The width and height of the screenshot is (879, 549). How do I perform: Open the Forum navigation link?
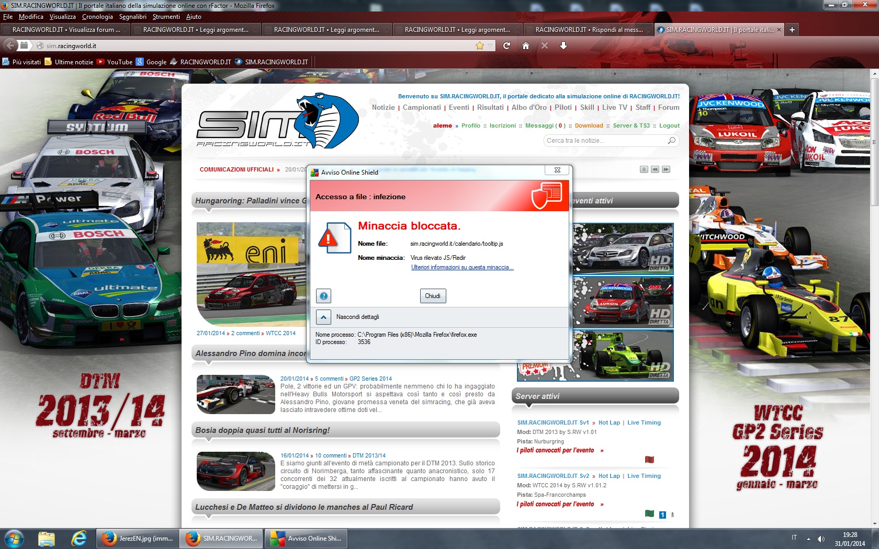point(669,107)
